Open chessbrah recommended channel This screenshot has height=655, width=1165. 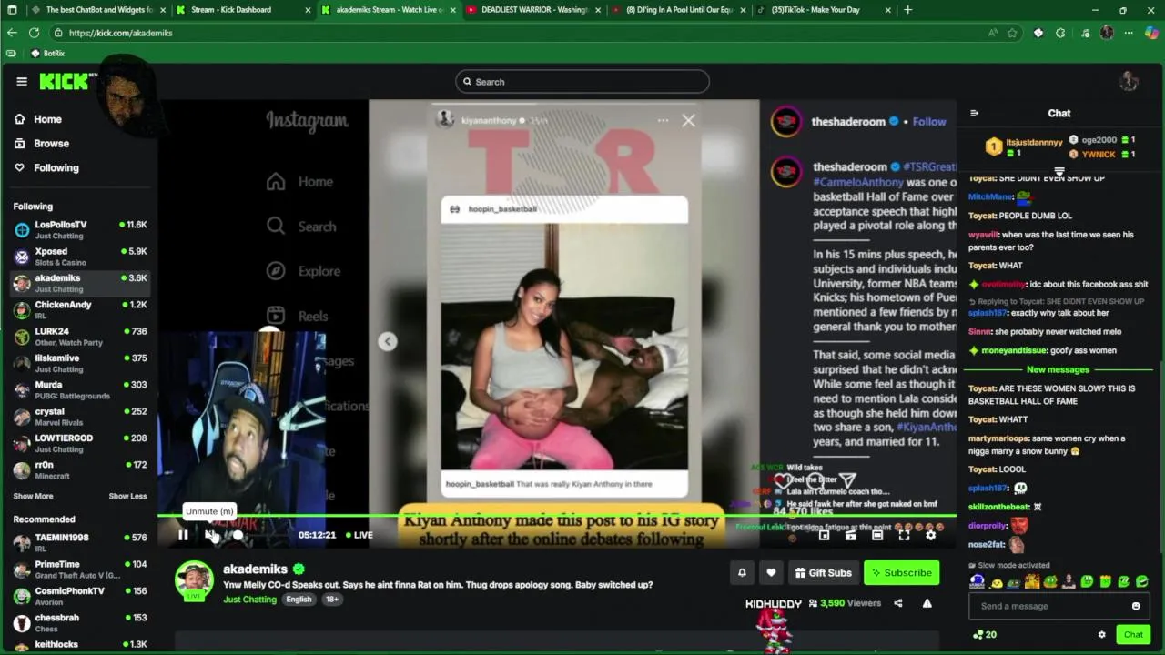tap(80, 623)
